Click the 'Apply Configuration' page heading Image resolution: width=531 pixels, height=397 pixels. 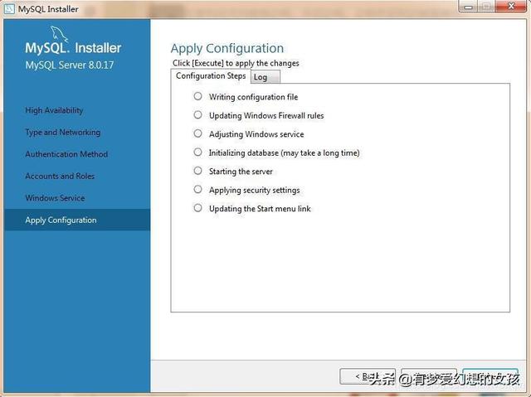pos(227,48)
